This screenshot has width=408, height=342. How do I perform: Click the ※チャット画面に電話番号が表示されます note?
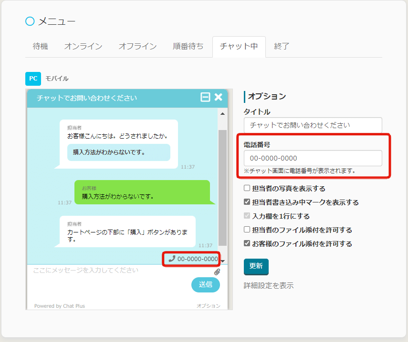(x=300, y=171)
